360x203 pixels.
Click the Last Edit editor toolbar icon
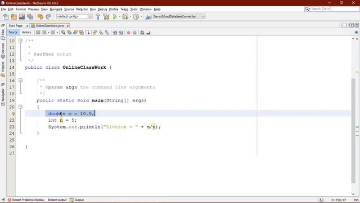[x=38, y=33]
